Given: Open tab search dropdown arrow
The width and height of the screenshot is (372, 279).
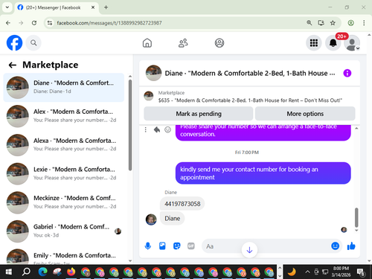Looking at the screenshot, I should (x=7, y=7).
